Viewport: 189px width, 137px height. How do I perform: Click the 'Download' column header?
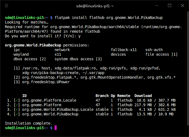pyautogui.click(x=143, y=96)
